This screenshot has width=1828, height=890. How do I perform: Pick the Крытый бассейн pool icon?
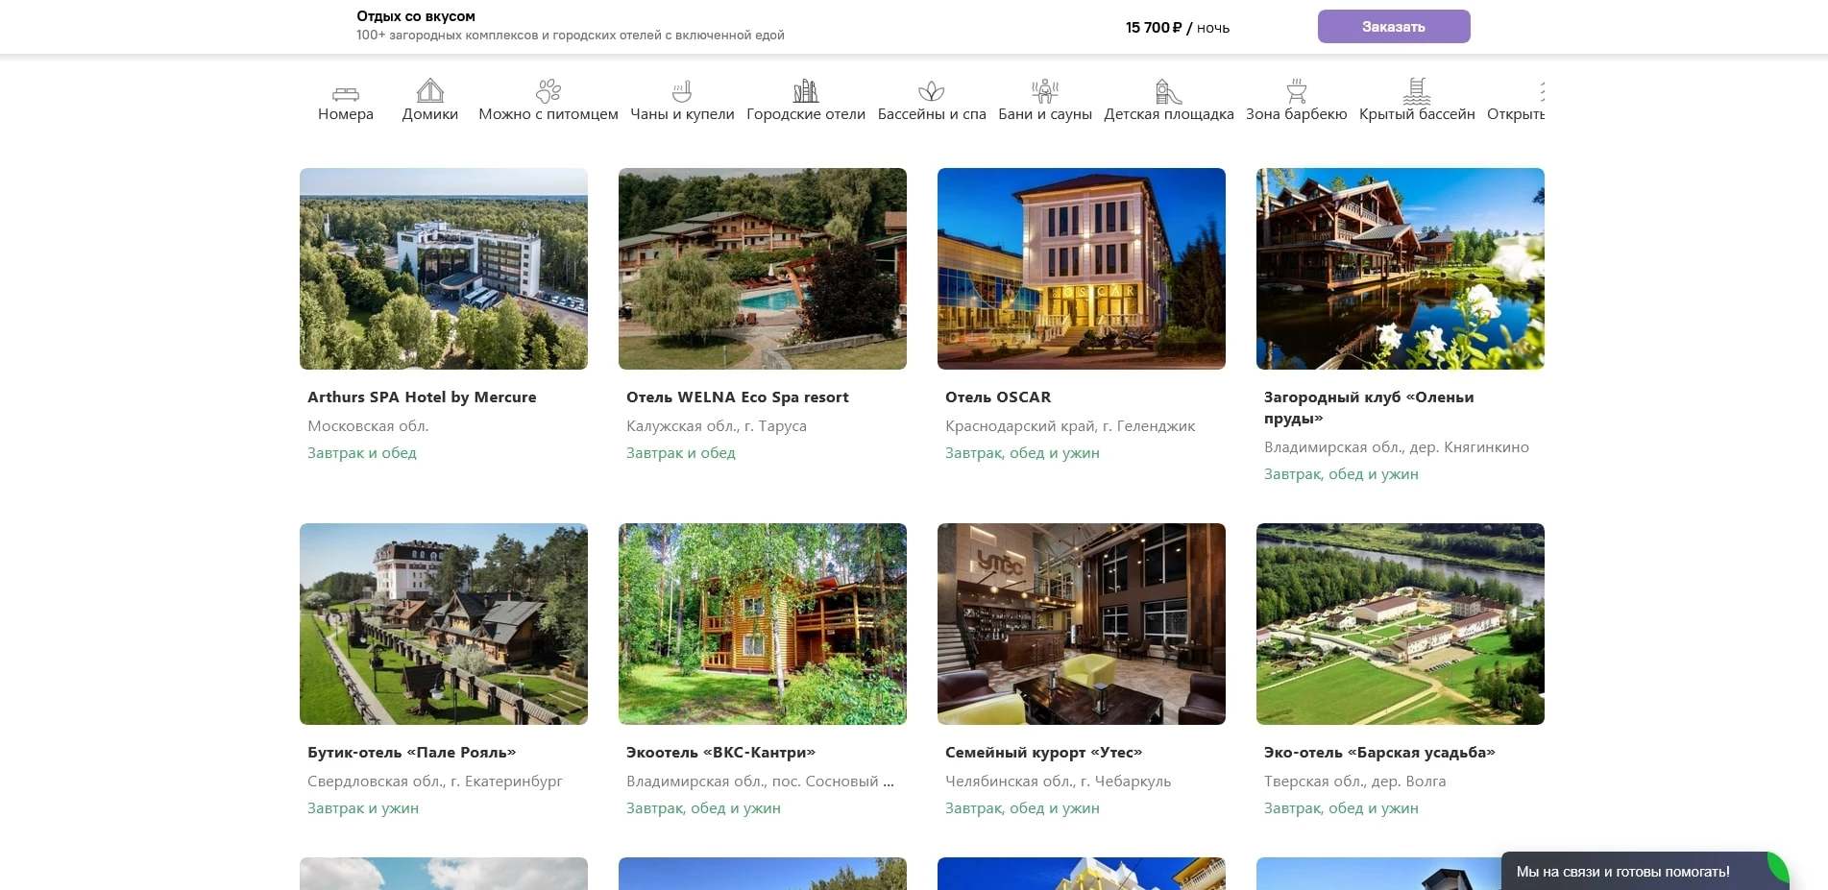pyautogui.click(x=1417, y=91)
